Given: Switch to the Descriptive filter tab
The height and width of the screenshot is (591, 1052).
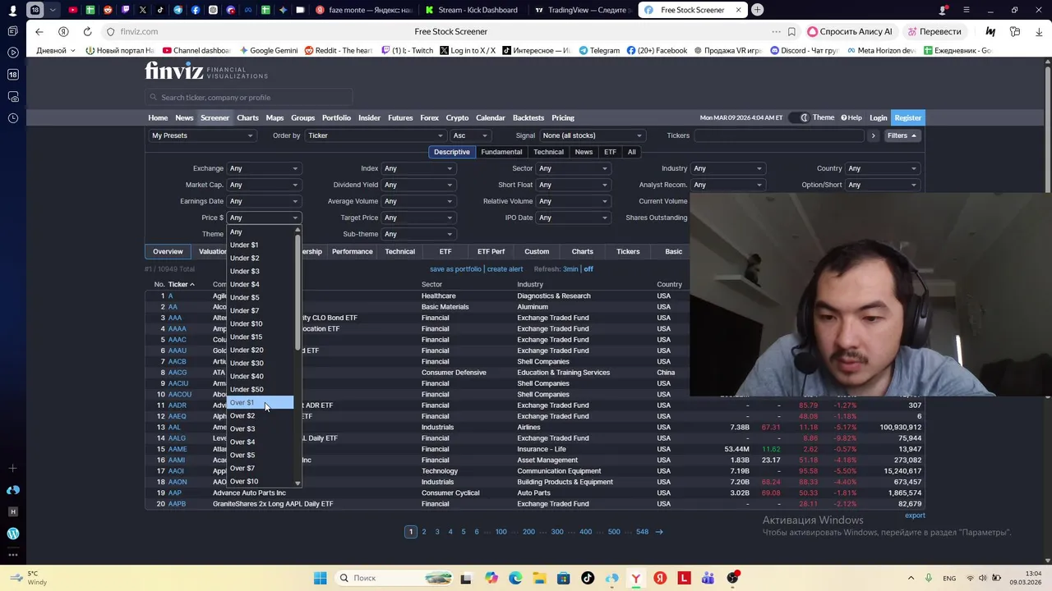Looking at the screenshot, I should click(451, 152).
